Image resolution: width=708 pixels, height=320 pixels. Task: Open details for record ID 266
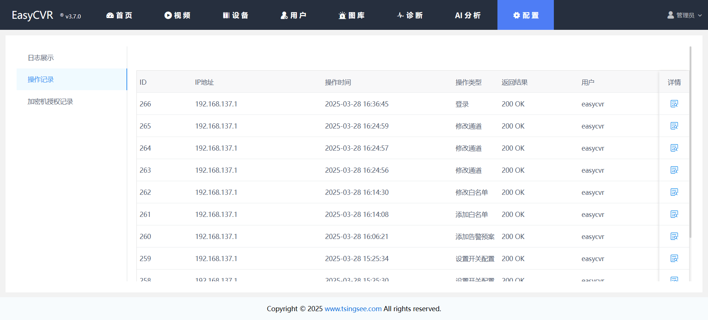pyautogui.click(x=674, y=104)
